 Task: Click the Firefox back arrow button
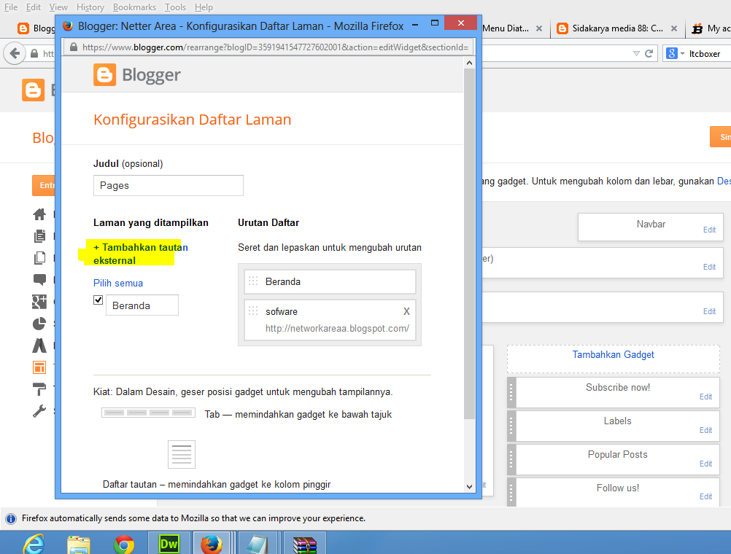click(x=15, y=54)
